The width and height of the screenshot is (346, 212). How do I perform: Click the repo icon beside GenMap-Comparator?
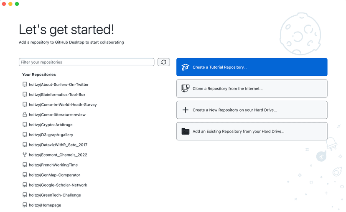(x=25, y=175)
